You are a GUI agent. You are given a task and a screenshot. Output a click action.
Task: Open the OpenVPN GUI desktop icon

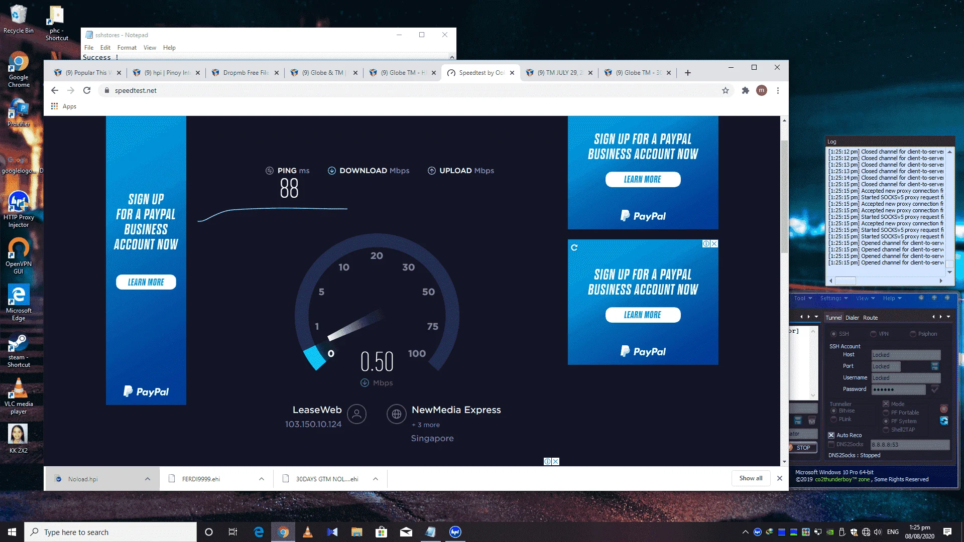[19, 256]
